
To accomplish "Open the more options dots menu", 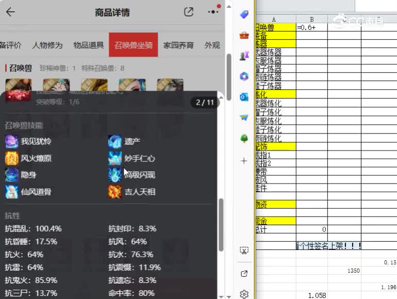I will point(213,12).
